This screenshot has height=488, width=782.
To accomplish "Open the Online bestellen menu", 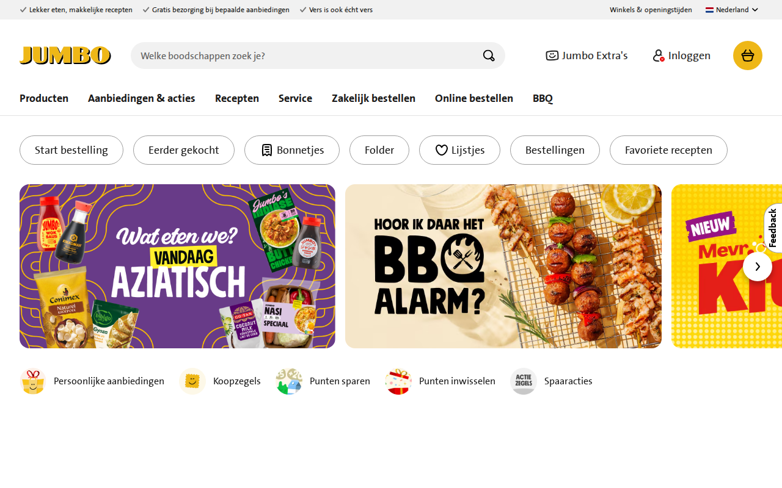I will coord(474,98).
